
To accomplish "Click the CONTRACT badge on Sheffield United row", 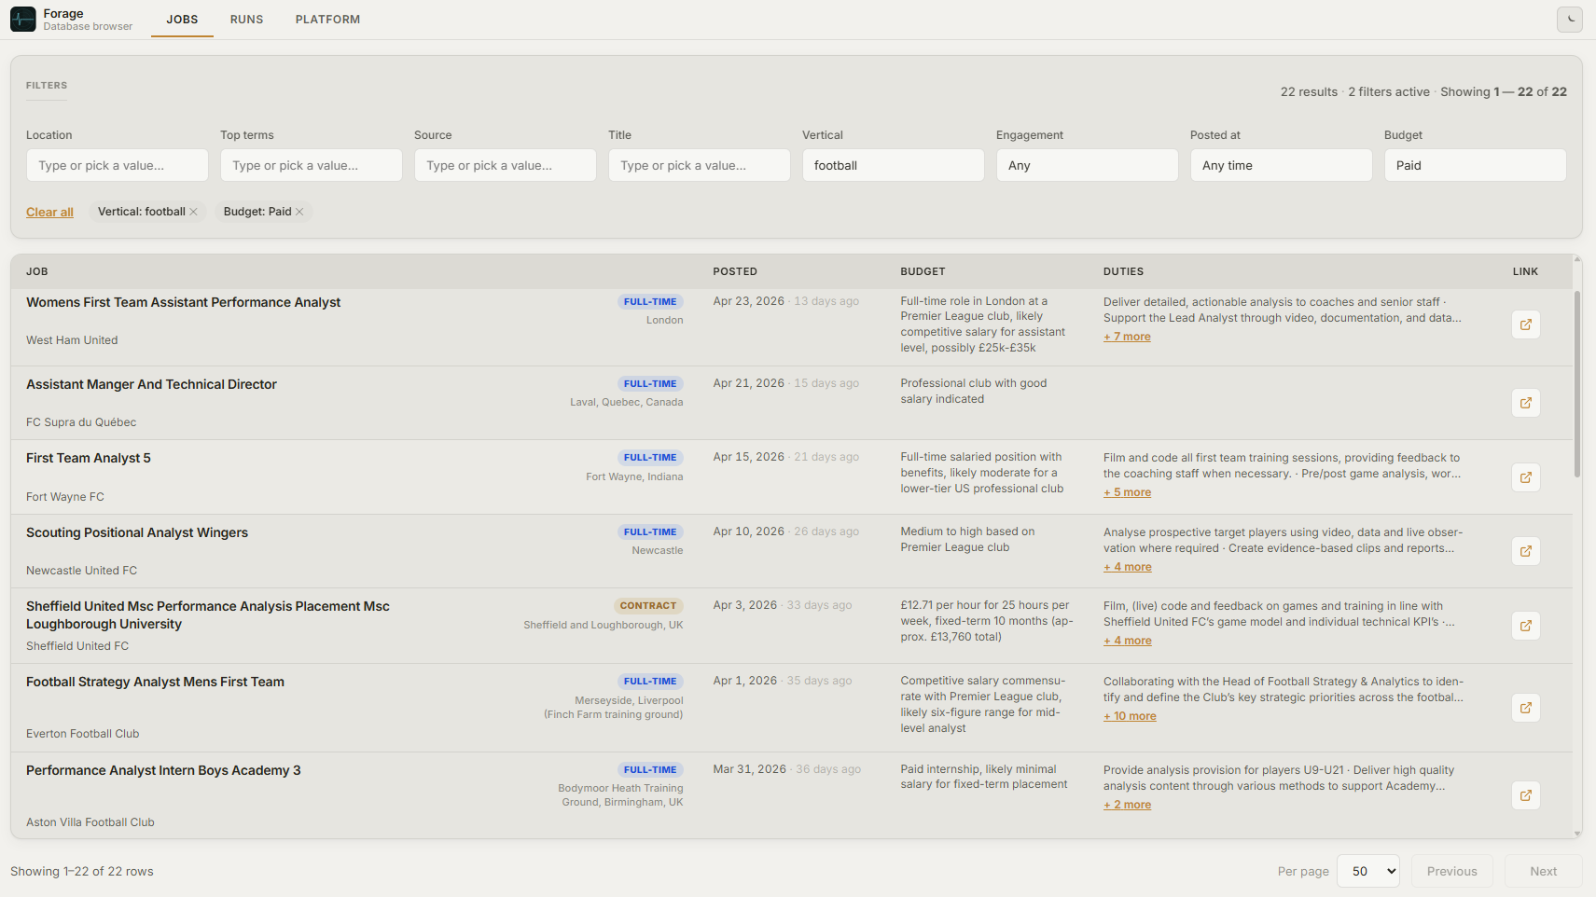I will tap(648, 606).
